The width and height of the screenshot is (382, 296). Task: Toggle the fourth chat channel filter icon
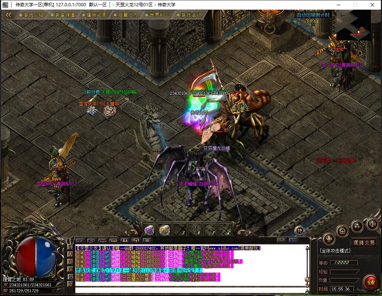pyautogui.click(x=70, y=269)
